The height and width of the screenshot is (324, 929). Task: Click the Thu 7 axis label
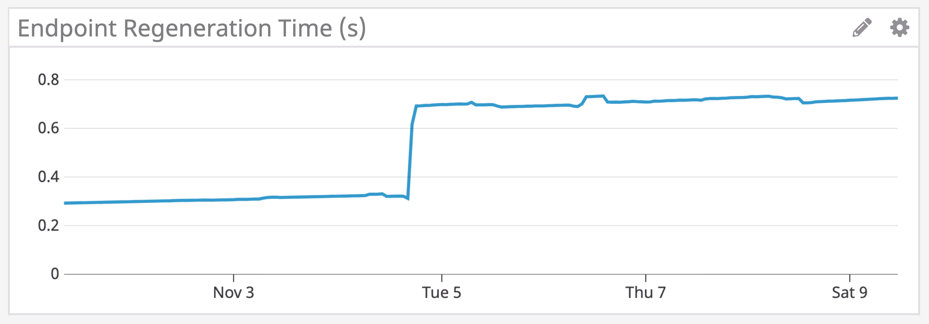(x=646, y=292)
